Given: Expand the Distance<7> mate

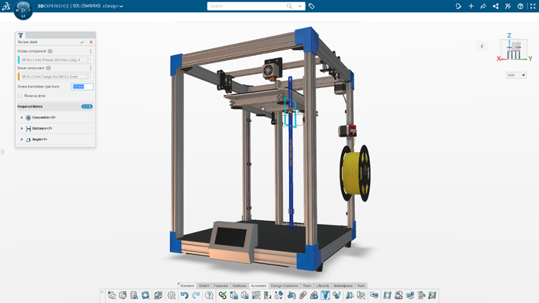Looking at the screenshot, I should (22, 129).
